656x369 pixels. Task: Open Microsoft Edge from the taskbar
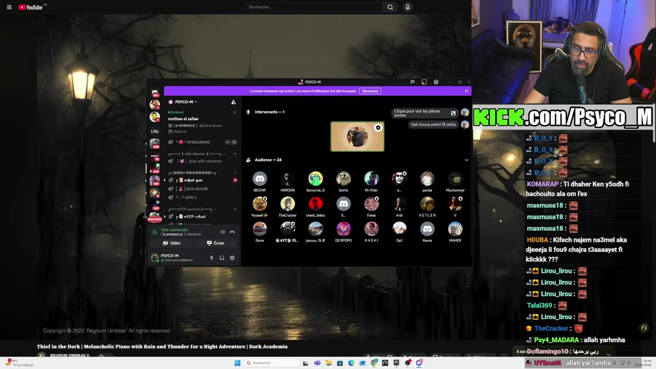point(351,363)
